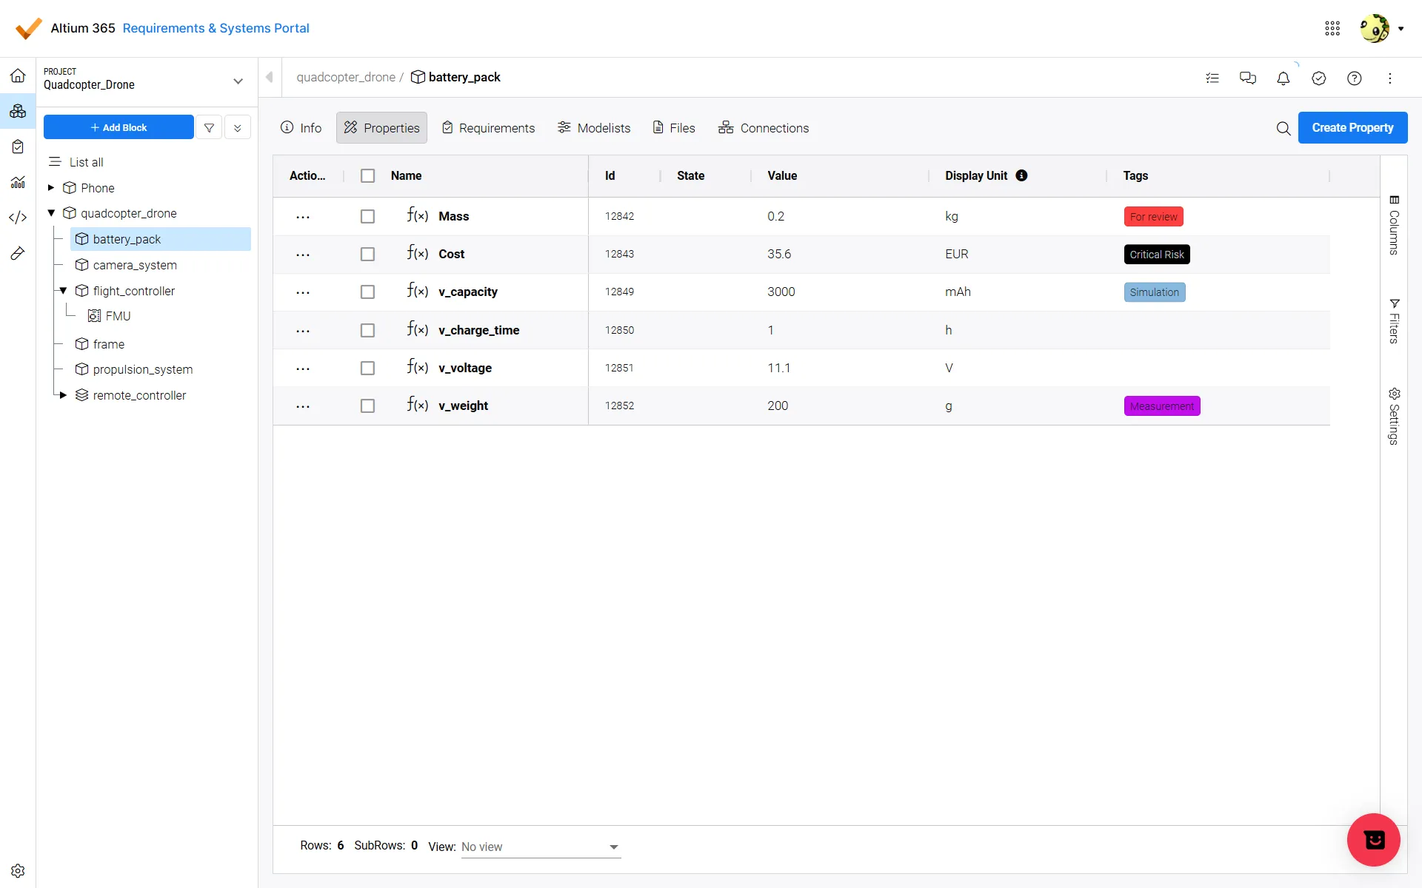Open the apps grid launcher icon
The height and width of the screenshot is (888, 1422).
click(1332, 28)
